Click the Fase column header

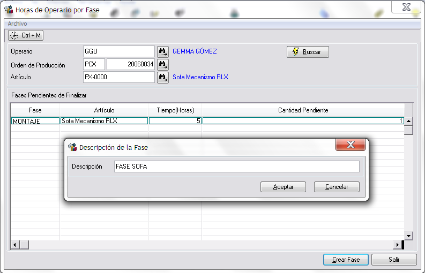pyautogui.click(x=35, y=110)
